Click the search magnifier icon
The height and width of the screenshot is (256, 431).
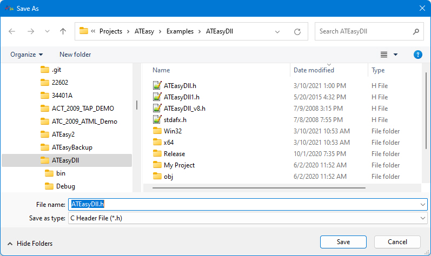(x=415, y=31)
